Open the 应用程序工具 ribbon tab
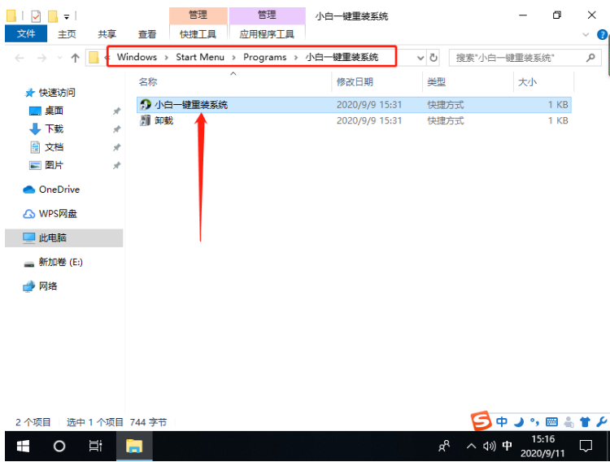Image resolution: width=610 pixels, height=462 pixels. (x=267, y=34)
